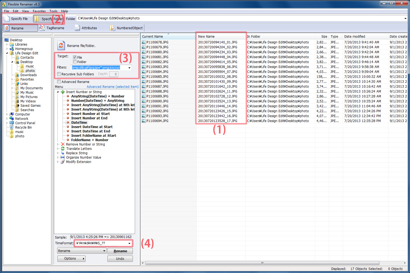Open the TagRename tab
The width and height of the screenshot is (410, 273).
52,28
